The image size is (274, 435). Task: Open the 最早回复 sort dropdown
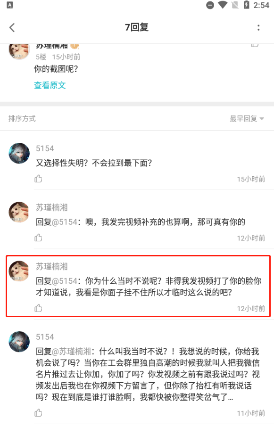coord(247,119)
